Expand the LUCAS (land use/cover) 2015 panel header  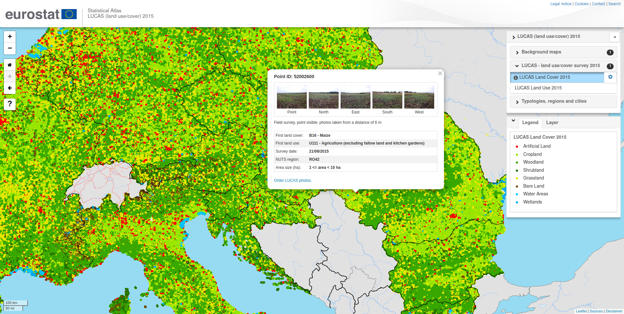click(x=549, y=37)
